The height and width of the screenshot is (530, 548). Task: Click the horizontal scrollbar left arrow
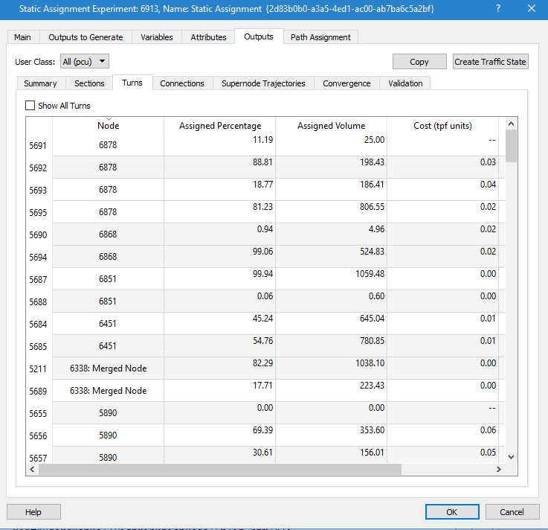pyautogui.click(x=32, y=469)
